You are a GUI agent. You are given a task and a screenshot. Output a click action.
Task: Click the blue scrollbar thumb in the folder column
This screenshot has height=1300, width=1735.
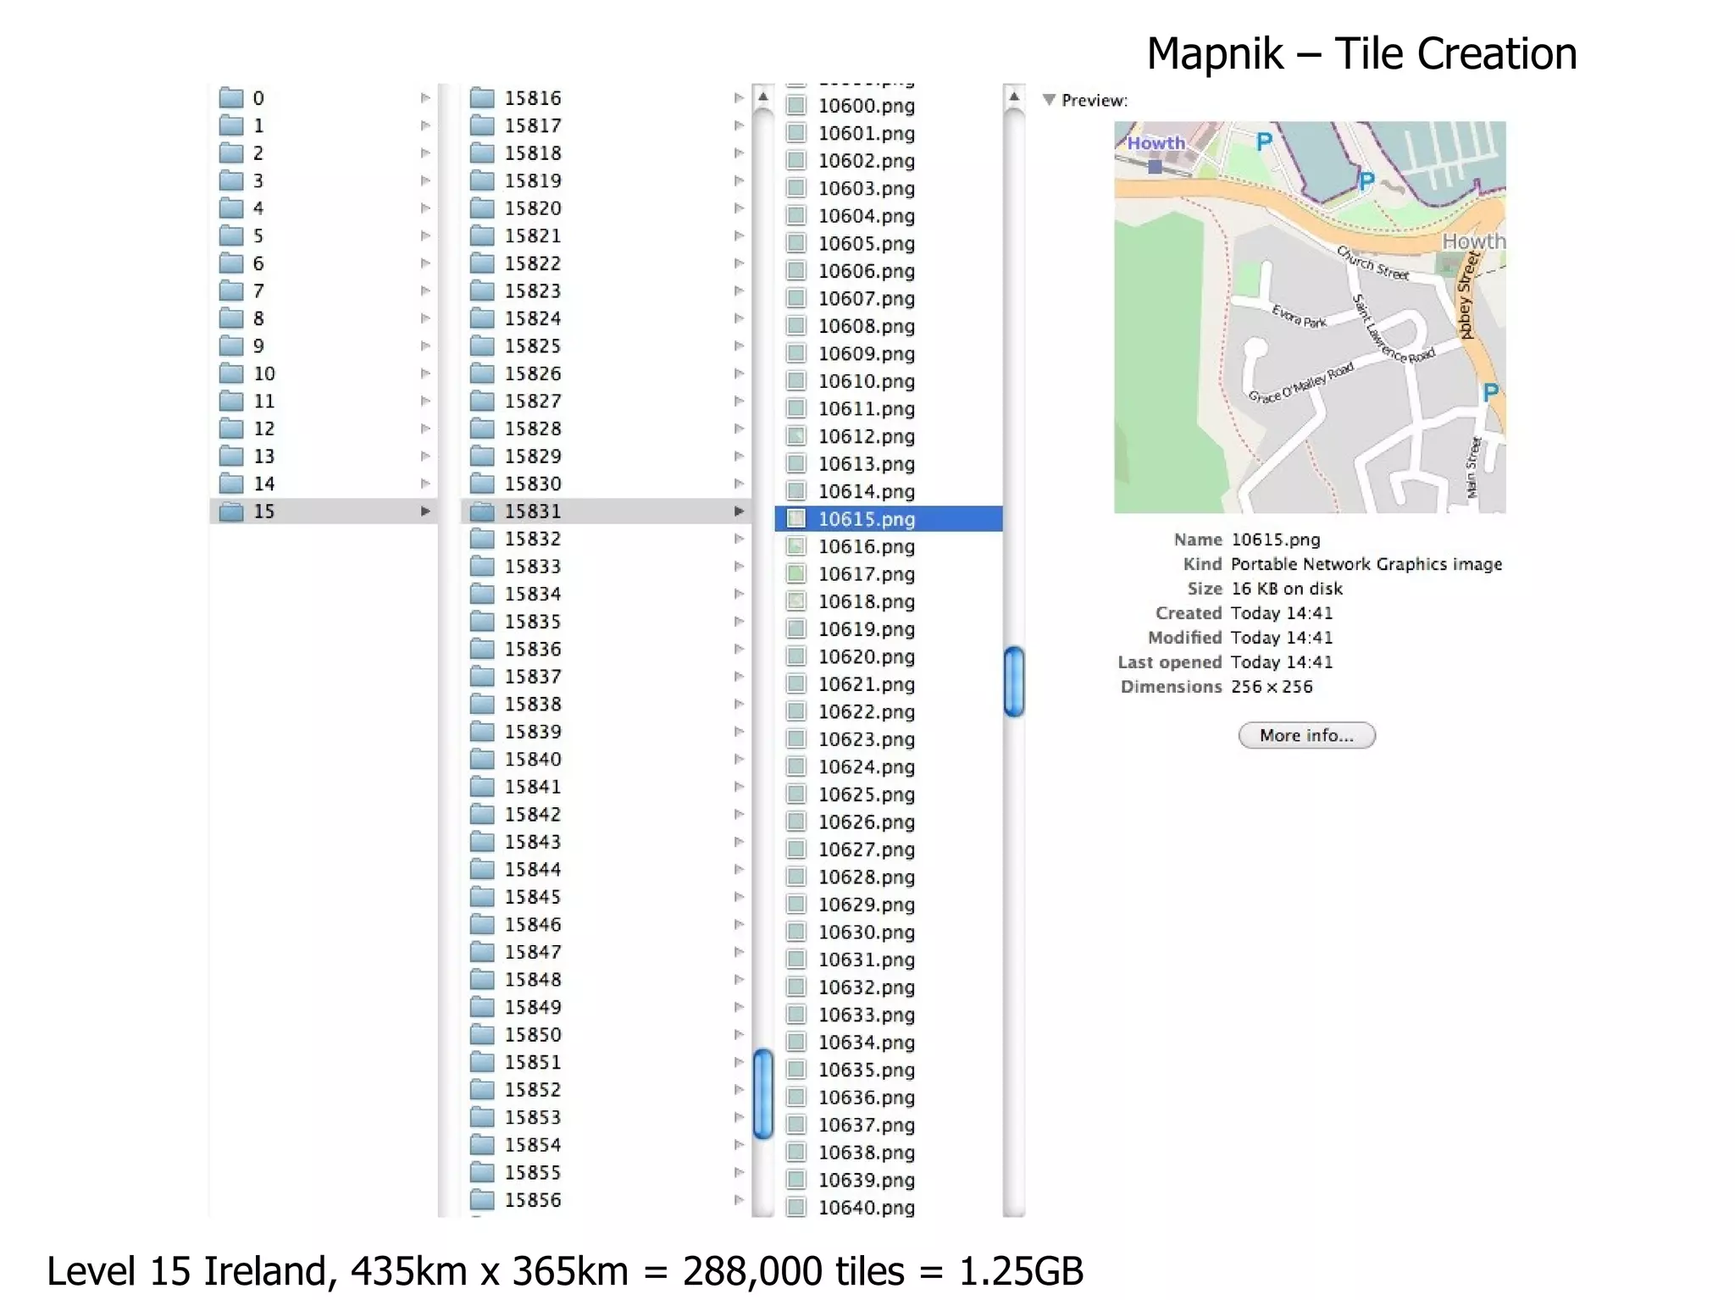[x=762, y=1093]
